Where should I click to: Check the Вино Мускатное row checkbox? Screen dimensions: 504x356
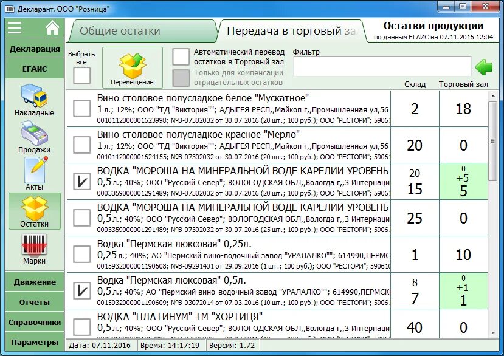(x=81, y=109)
